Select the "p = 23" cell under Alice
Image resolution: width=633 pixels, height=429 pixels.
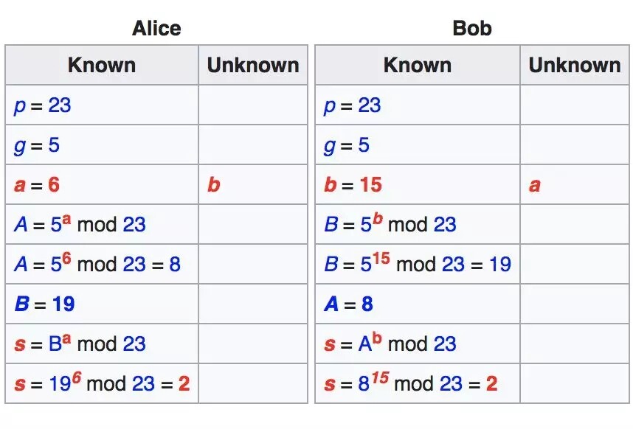(43, 105)
